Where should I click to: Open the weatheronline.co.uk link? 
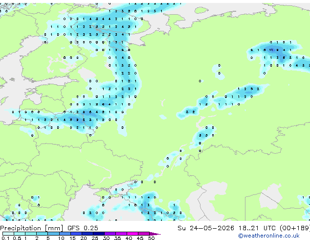click(269, 236)
